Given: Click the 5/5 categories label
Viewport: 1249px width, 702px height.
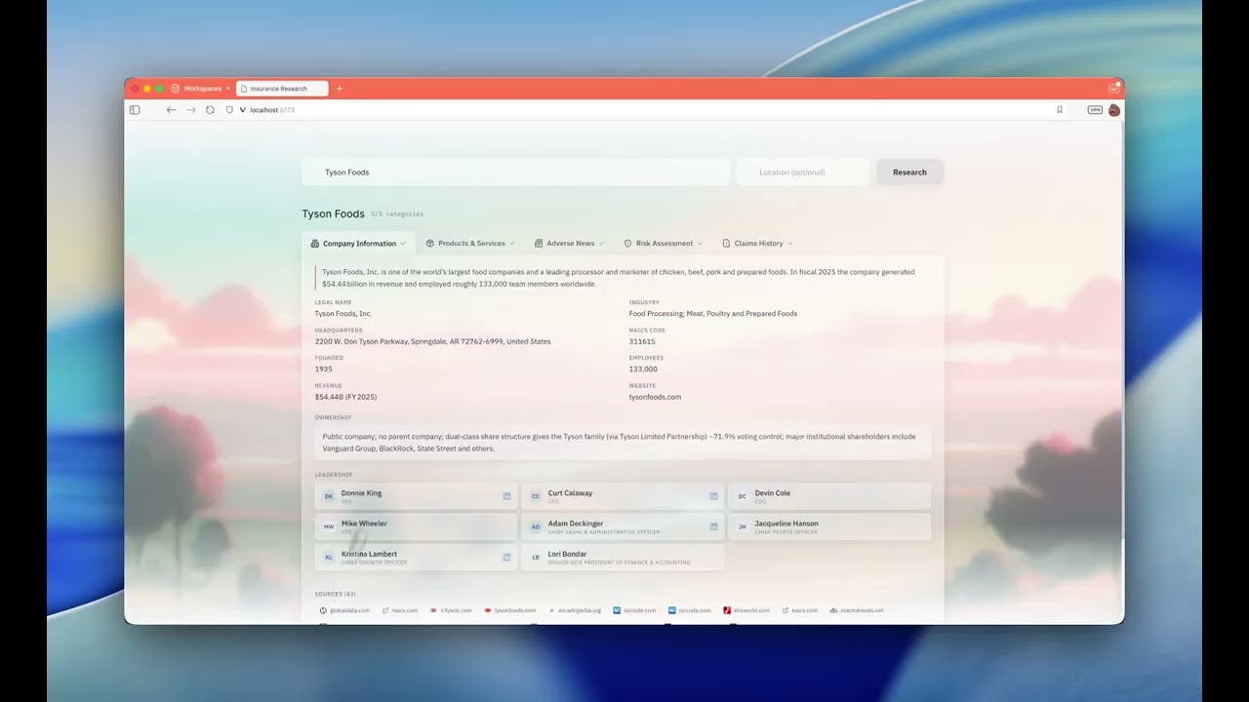Looking at the screenshot, I should tap(397, 214).
